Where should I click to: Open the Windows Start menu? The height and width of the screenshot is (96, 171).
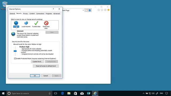click(x=3, y=93)
